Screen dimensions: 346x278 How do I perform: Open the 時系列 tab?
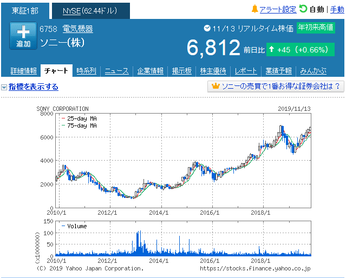[86, 71]
